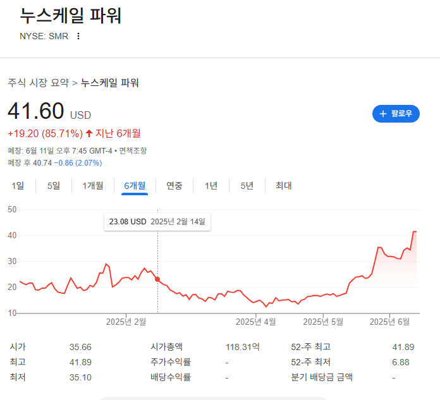Click the 2025년 2월 axis label

pyautogui.click(x=126, y=322)
